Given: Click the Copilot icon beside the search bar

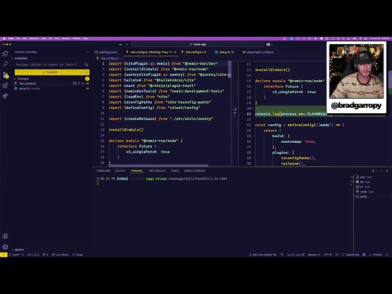Looking at the screenshot, I should pos(268,45).
